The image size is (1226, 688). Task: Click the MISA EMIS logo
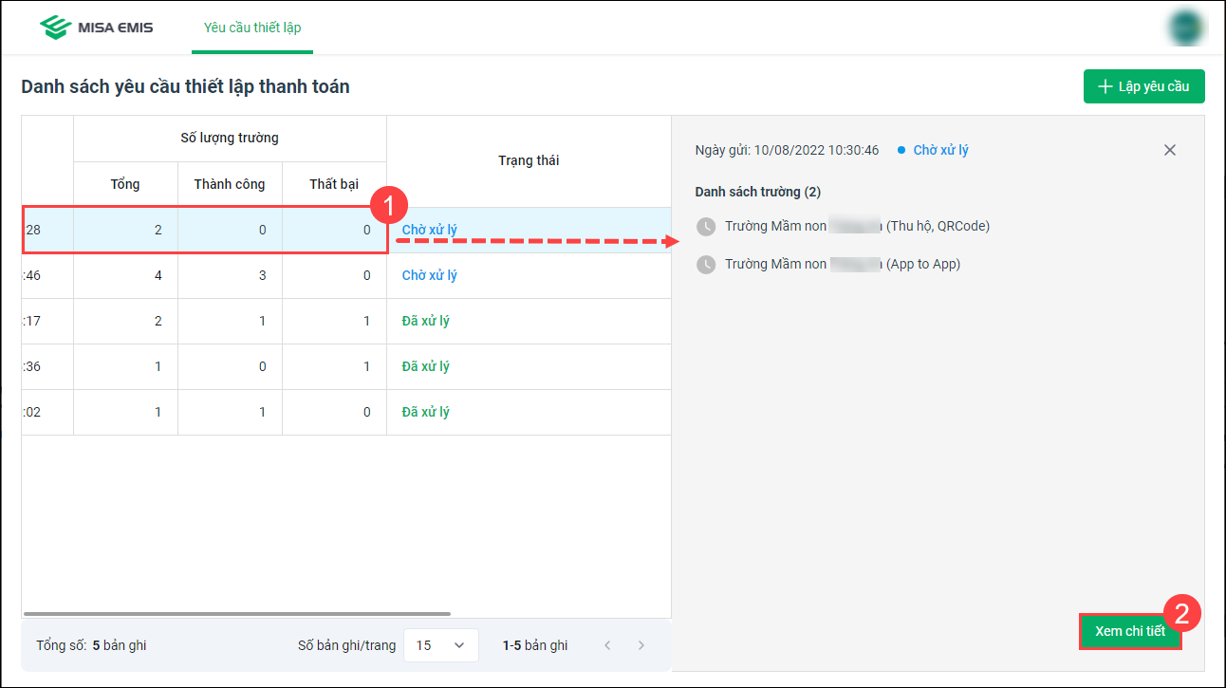(x=96, y=28)
